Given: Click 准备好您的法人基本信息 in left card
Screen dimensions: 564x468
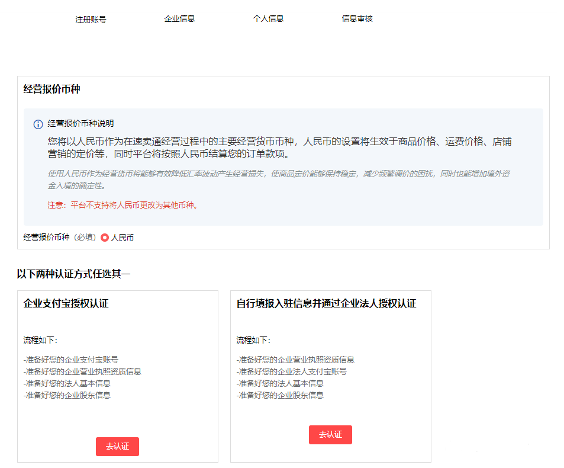Looking at the screenshot, I should [x=67, y=383].
